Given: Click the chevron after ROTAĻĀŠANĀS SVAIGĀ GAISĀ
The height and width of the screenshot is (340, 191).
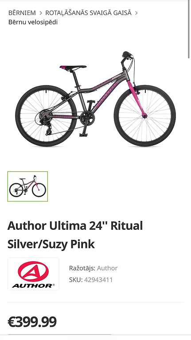Looking at the screenshot, I should [136, 13].
